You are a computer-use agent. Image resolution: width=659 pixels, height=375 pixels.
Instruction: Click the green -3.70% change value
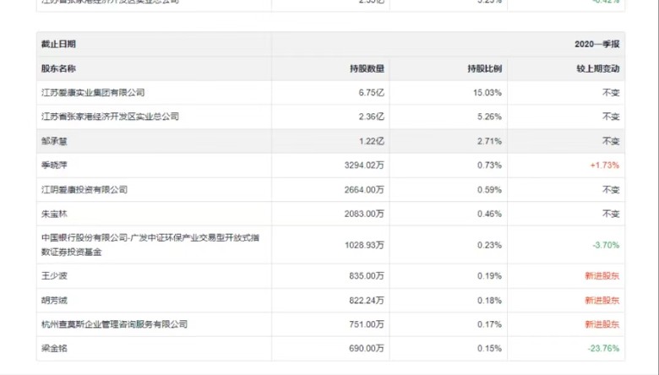(x=606, y=245)
